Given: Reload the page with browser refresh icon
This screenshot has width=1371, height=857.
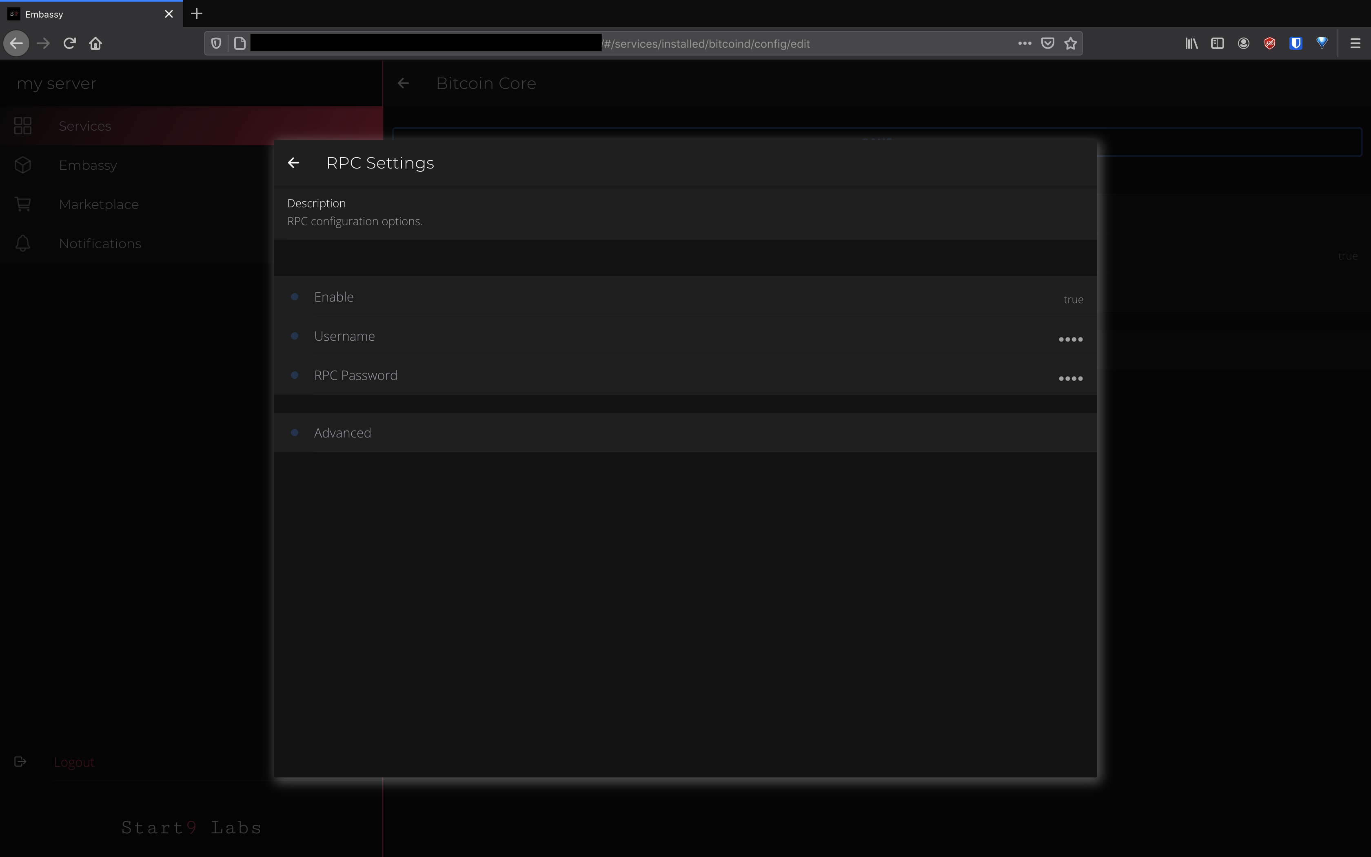Looking at the screenshot, I should (x=70, y=44).
